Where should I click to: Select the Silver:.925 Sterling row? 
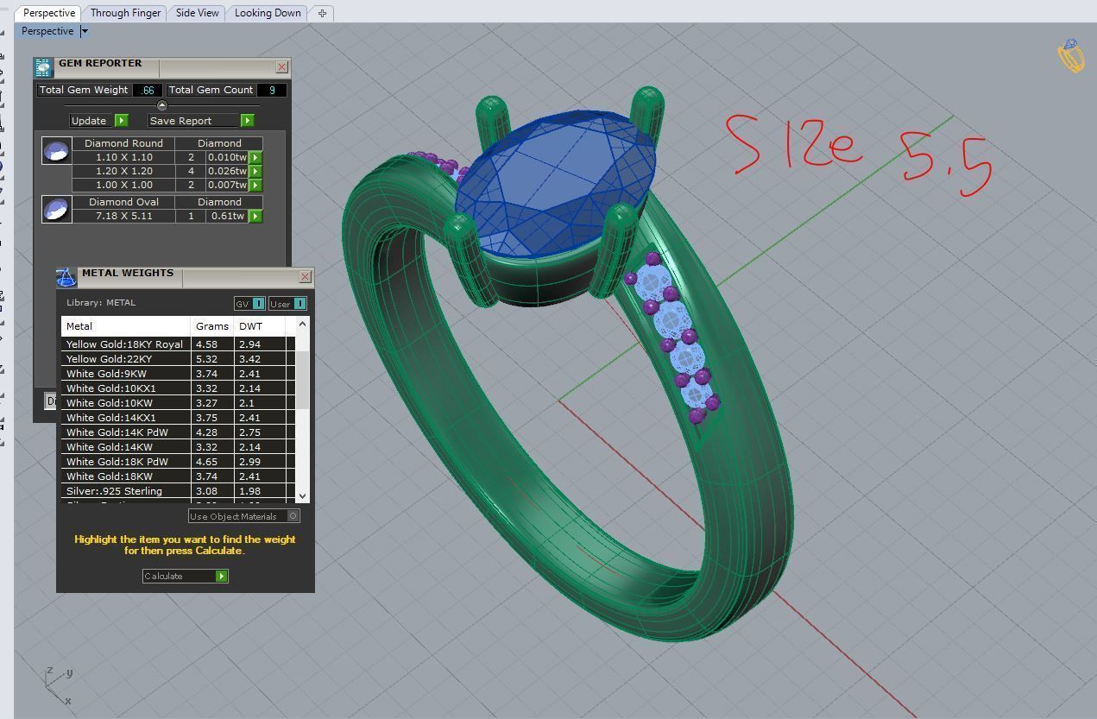click(178, 491)
